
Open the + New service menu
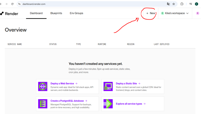[151, 13]
